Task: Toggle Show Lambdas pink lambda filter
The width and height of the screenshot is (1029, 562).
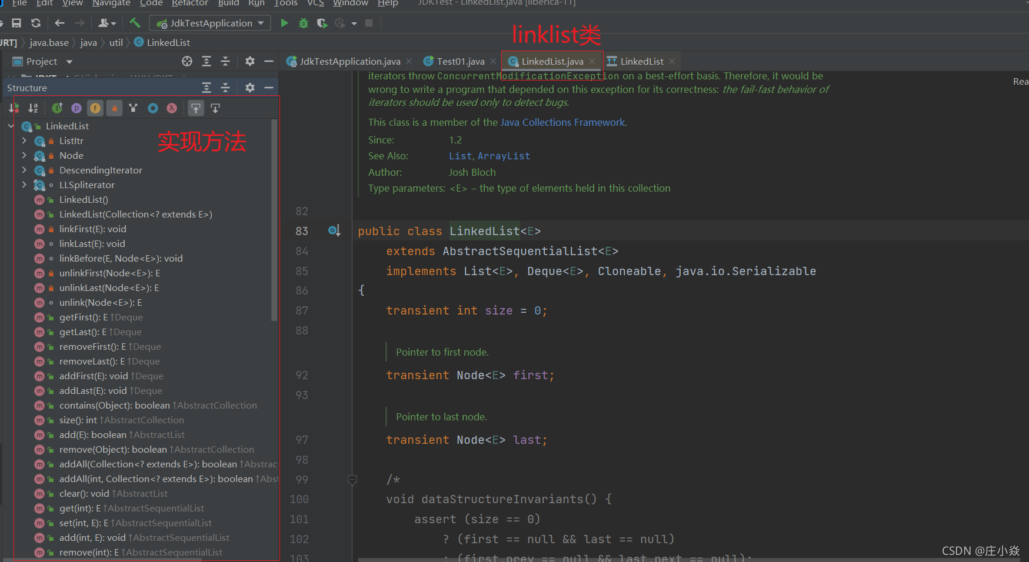Action: [x=172, y=108]
